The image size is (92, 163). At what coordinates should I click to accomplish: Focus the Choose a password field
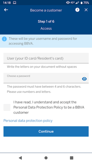[46, 78]
